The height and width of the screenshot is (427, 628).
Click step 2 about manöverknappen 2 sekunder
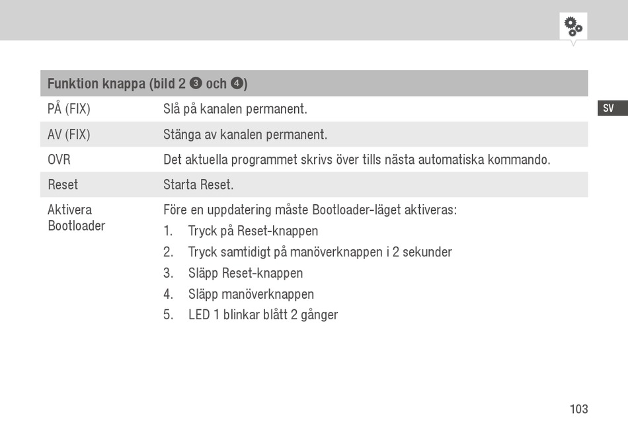(320, 252)
